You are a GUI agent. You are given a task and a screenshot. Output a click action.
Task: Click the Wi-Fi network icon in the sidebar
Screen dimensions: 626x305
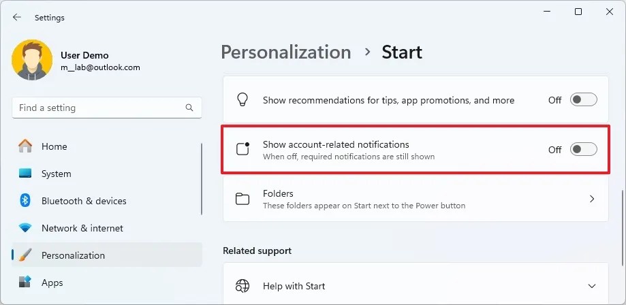pyautogui.click(x=25, y=228)
